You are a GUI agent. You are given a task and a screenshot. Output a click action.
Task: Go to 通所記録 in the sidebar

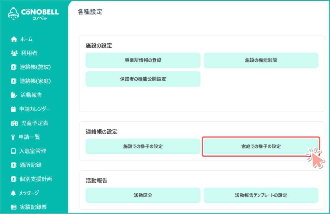tap(31, 165)
